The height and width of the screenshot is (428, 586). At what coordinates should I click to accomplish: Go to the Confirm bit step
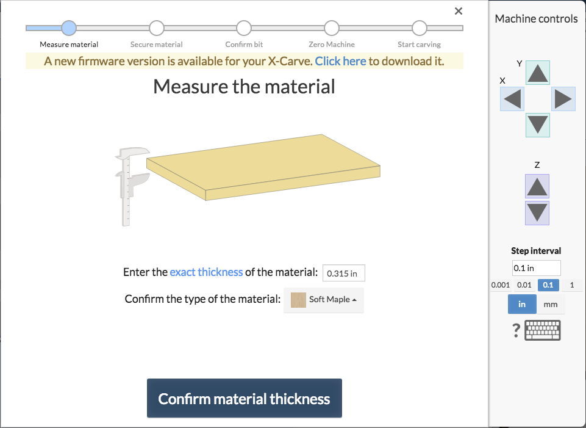[x=244, y=27]
